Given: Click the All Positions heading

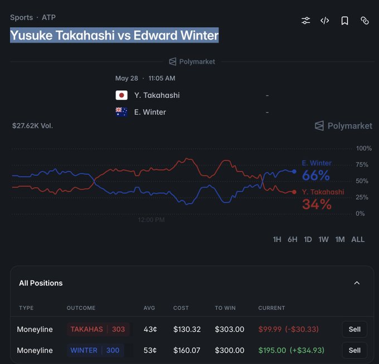Looking at the screenshot, I should [41, 283].
